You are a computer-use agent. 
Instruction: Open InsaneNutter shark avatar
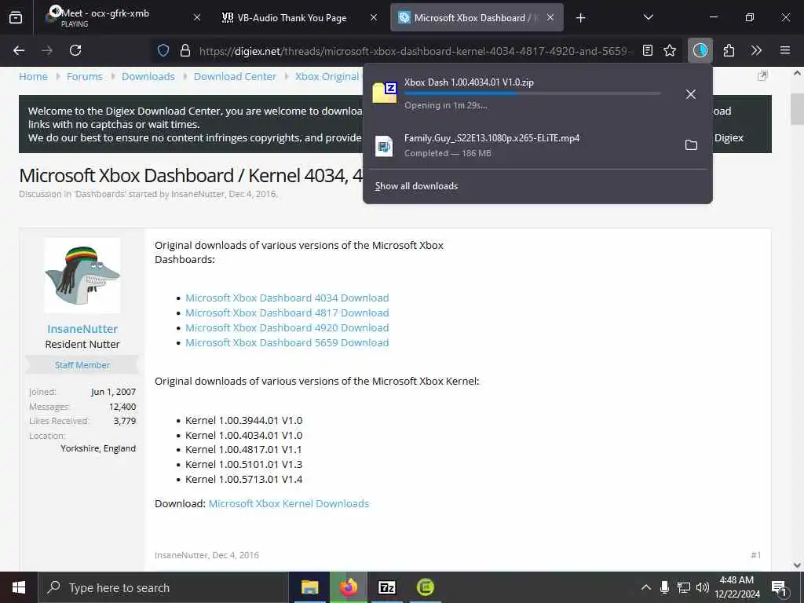coord(82,276)
